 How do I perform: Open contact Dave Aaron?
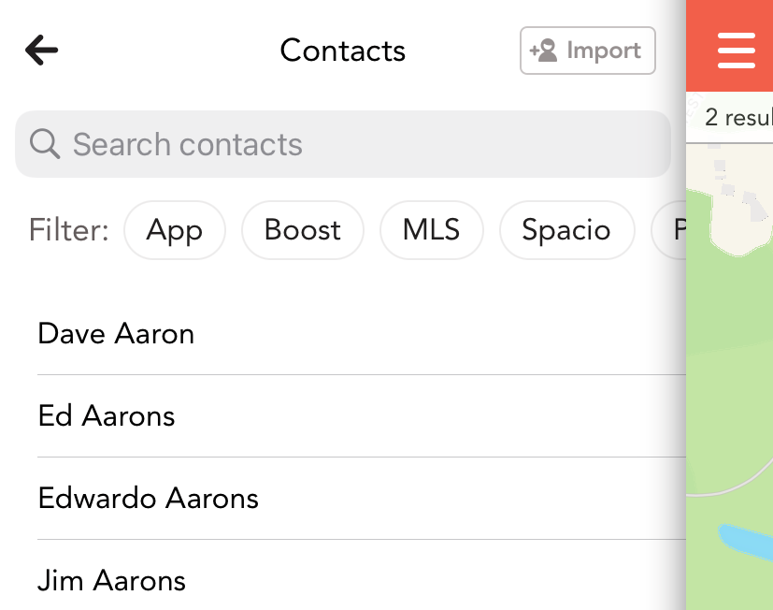pos(116,334)
